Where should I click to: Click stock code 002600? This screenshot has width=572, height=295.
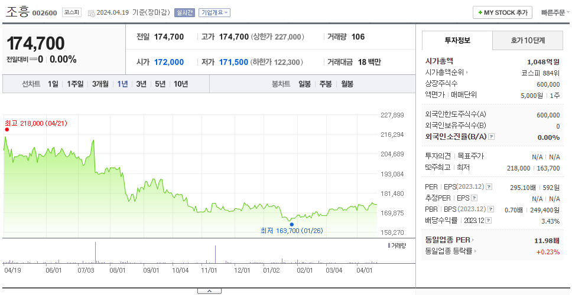tap(45, 13)
